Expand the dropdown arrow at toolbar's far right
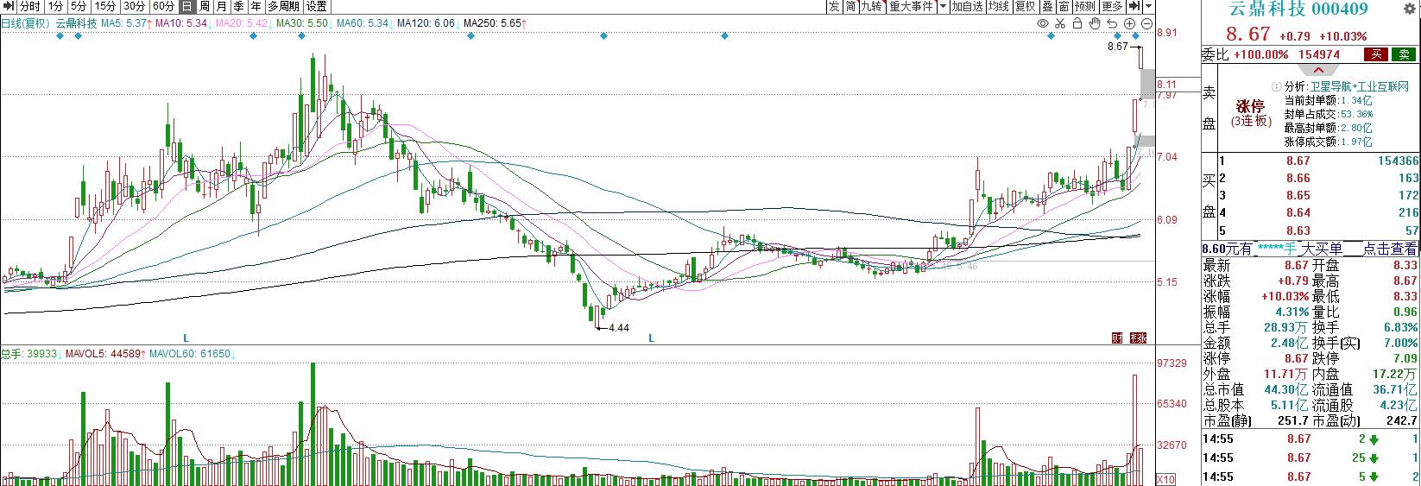Viewport: 1421px width, 486px height. coord(1149,6)
